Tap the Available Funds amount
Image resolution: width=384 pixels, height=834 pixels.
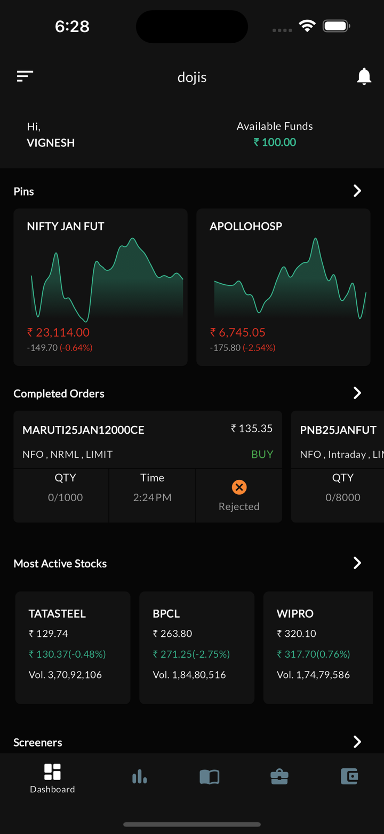click(275, 142)
